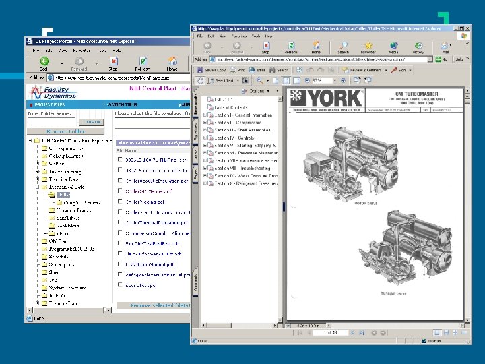Open Favorites star in IE toolbar
The width and height of the screenshot is (485, 364).
point(368,48)
